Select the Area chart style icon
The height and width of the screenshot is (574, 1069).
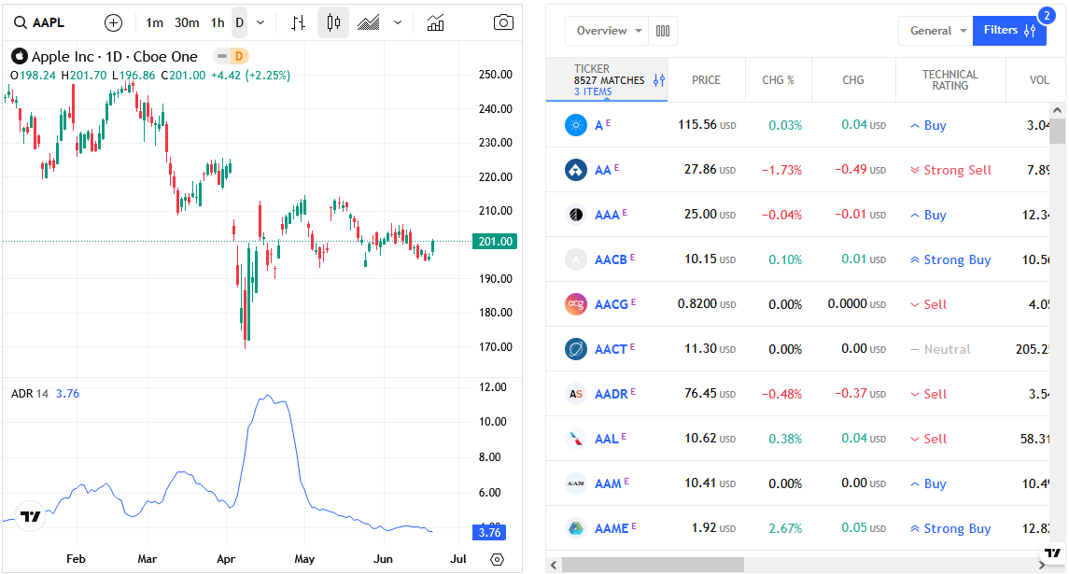click(369, 22)
